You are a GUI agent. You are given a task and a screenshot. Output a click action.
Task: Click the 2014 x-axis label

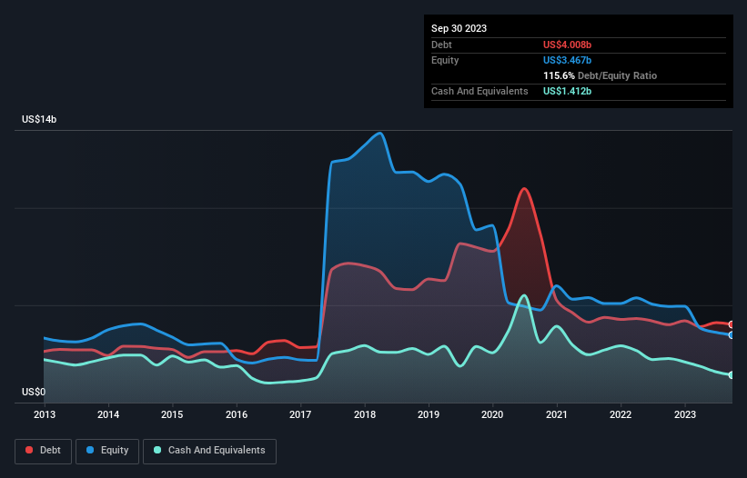coord(108,414)
